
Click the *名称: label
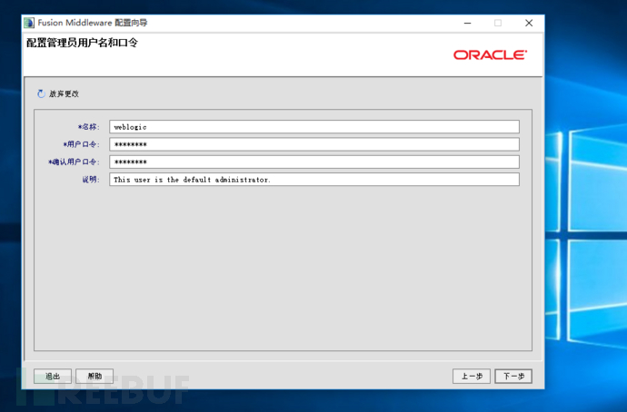[88, 127]
